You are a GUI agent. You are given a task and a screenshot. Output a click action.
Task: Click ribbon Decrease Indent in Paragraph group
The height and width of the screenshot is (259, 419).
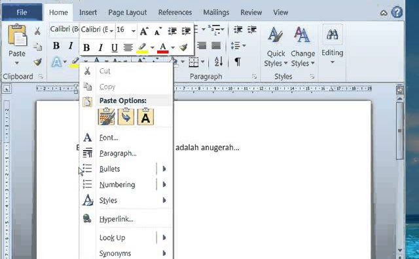tap(238, 30)
